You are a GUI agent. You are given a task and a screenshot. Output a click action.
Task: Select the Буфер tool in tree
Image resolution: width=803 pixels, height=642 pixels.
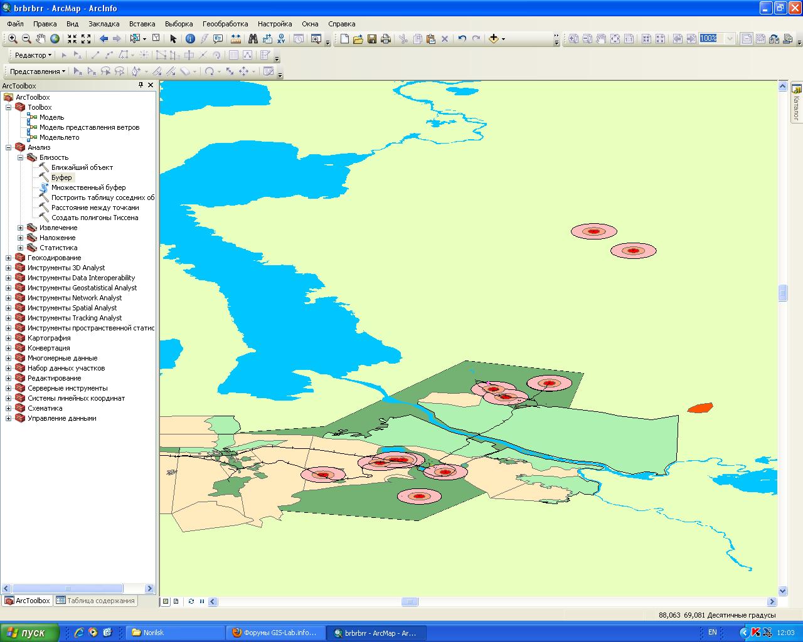point(61,177)
